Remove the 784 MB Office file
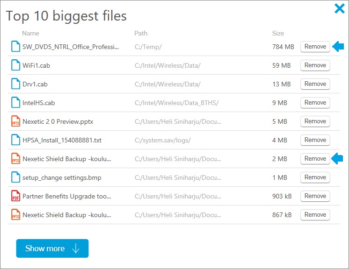349x269 pixels. 315,47
